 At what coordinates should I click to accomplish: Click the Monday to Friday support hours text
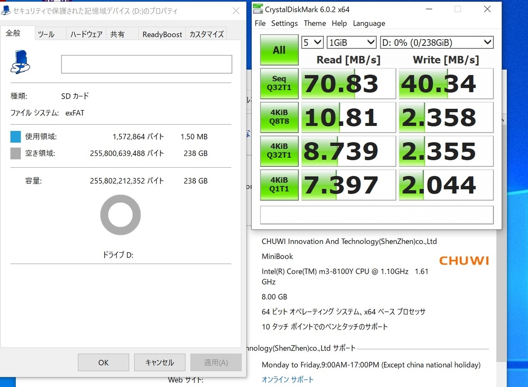pyautogui.click(x=371, y=365)
